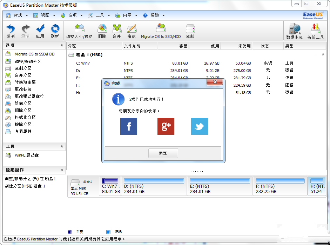Choose 复制分区 in the sidebar
This screenshot has width=330, height=245.
[19, 68]
